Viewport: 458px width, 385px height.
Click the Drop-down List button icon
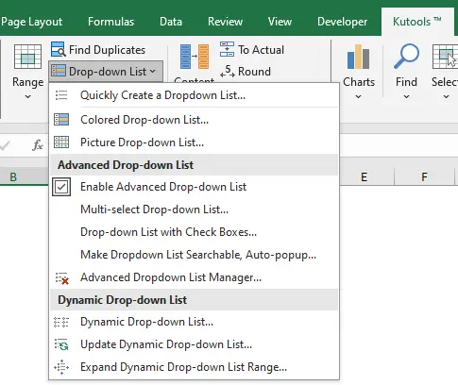pyautogui.click(x=59, y=71)
